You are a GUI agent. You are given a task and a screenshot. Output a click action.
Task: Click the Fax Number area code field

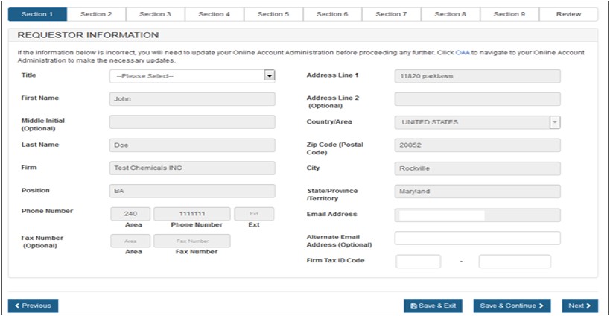click(x=130, y=241)
